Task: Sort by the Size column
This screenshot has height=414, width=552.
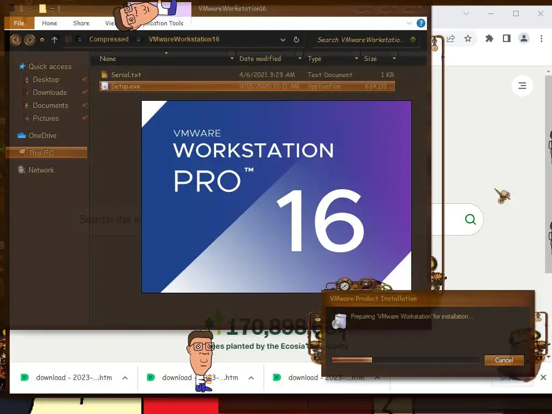Action: (x=370, y=59)
